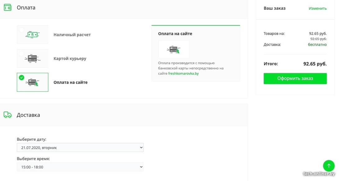Open the freshkomarovka.by link
The height and width of the screenshot is (181, 342).
[x=183, y=73]
